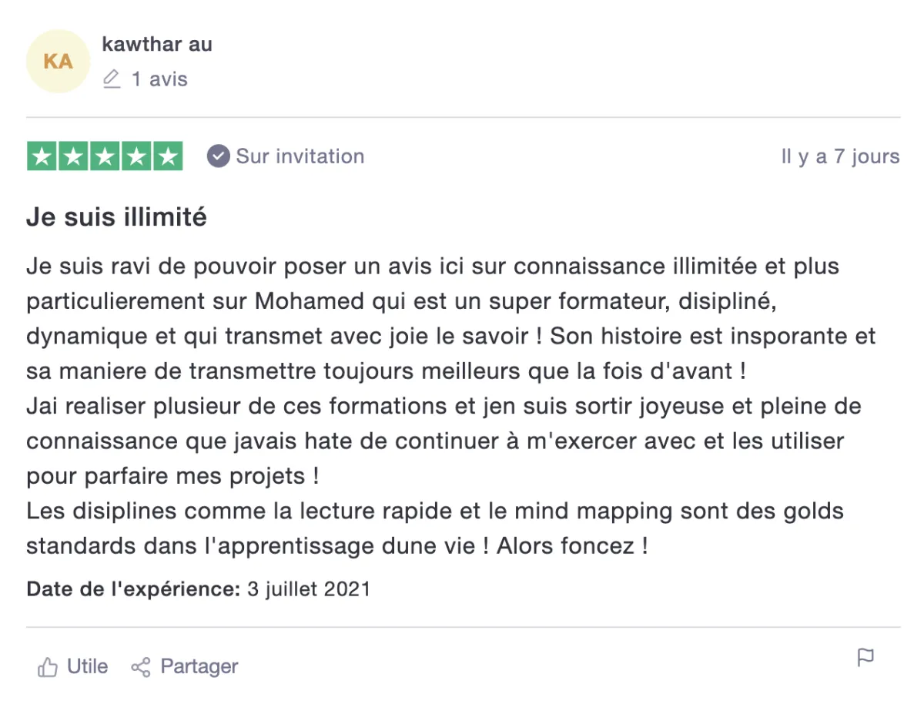Click the pencil icon beside 1 avis
924x711 pixels.
point(112,79)
